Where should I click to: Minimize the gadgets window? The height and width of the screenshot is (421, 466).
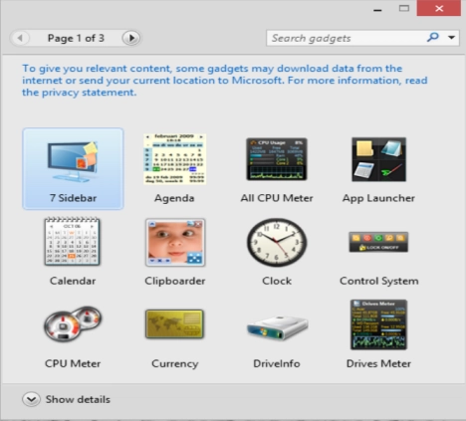377,10
